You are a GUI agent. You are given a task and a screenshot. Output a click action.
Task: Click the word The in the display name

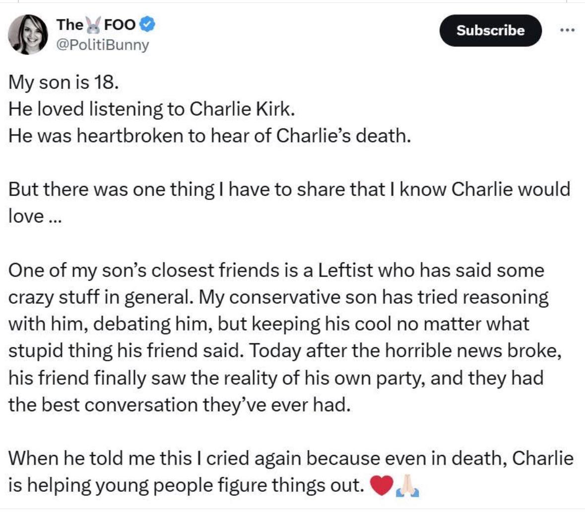point(70,25)
